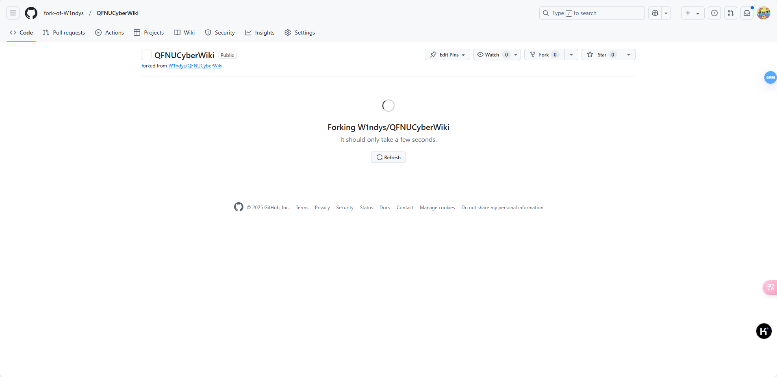Open the Contact footer link
This screenshot has width=777, height=377.
coord(405,208)
